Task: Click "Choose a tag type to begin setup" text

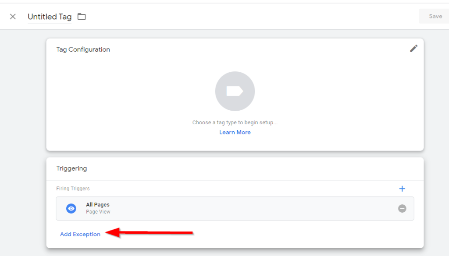Action: [x=235, y=123]
